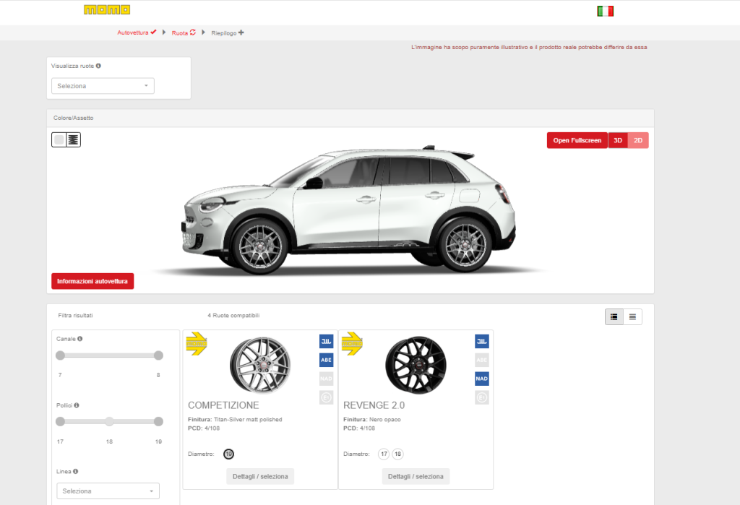Expand the Linea Seleziona dropdown

pos(107,491)
